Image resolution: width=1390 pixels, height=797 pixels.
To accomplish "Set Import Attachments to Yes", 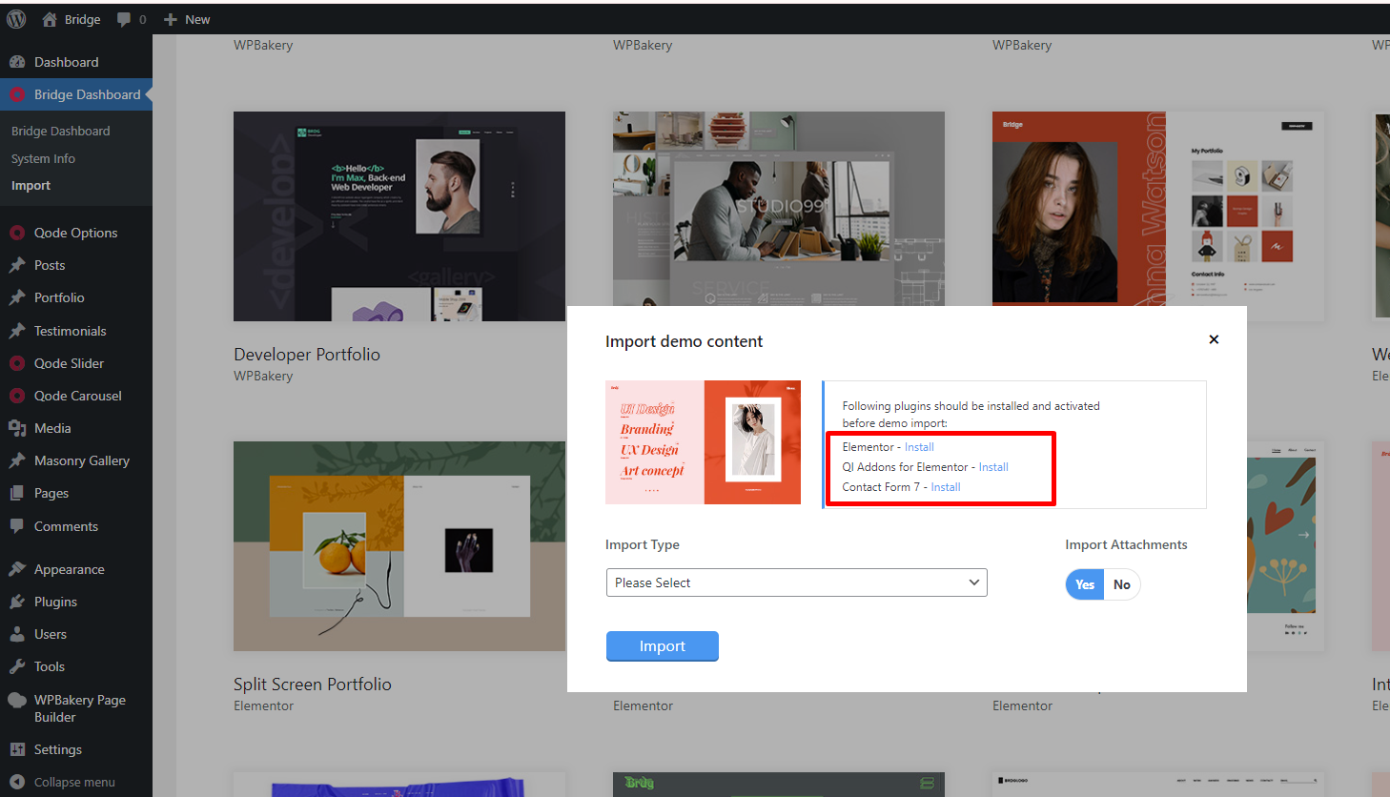I will (x=1085, y=584).
